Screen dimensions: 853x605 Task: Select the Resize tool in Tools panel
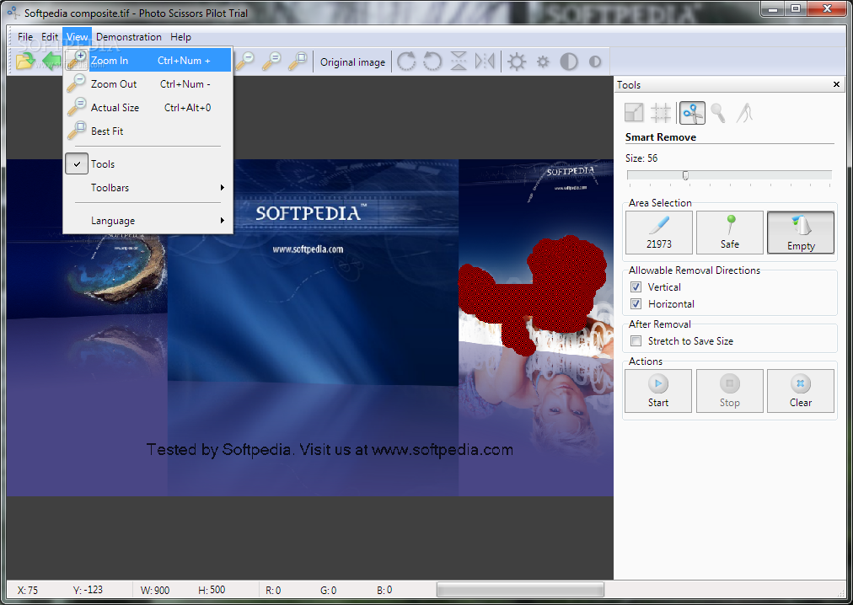pyautogui.click(x=635, y=113)
